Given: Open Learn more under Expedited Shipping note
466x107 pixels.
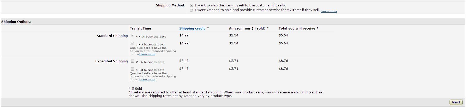Looking at the screenshot, I should [147, 80].
